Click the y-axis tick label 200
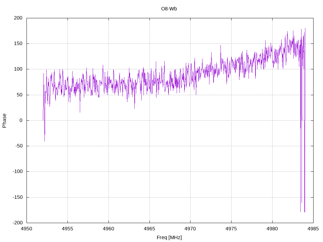This screenshot has height=242, width=323. [18, 18]
